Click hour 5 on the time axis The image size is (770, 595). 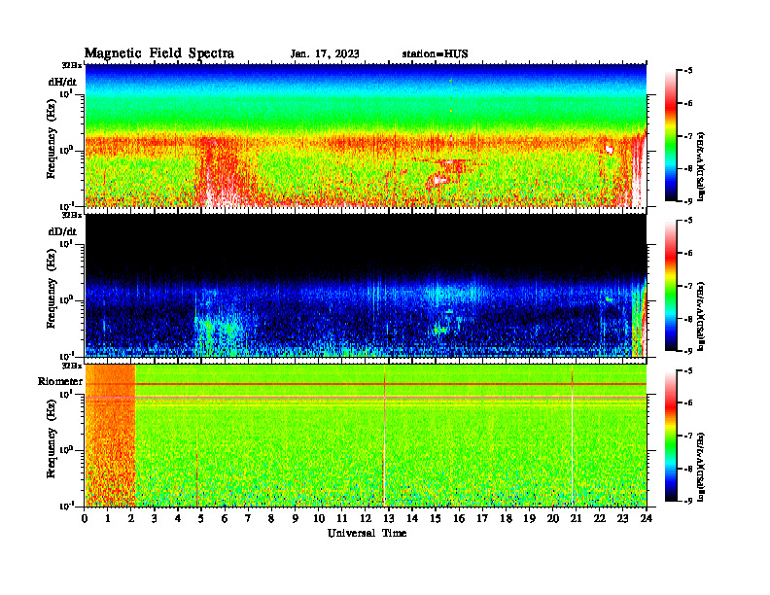pos(201,519)
